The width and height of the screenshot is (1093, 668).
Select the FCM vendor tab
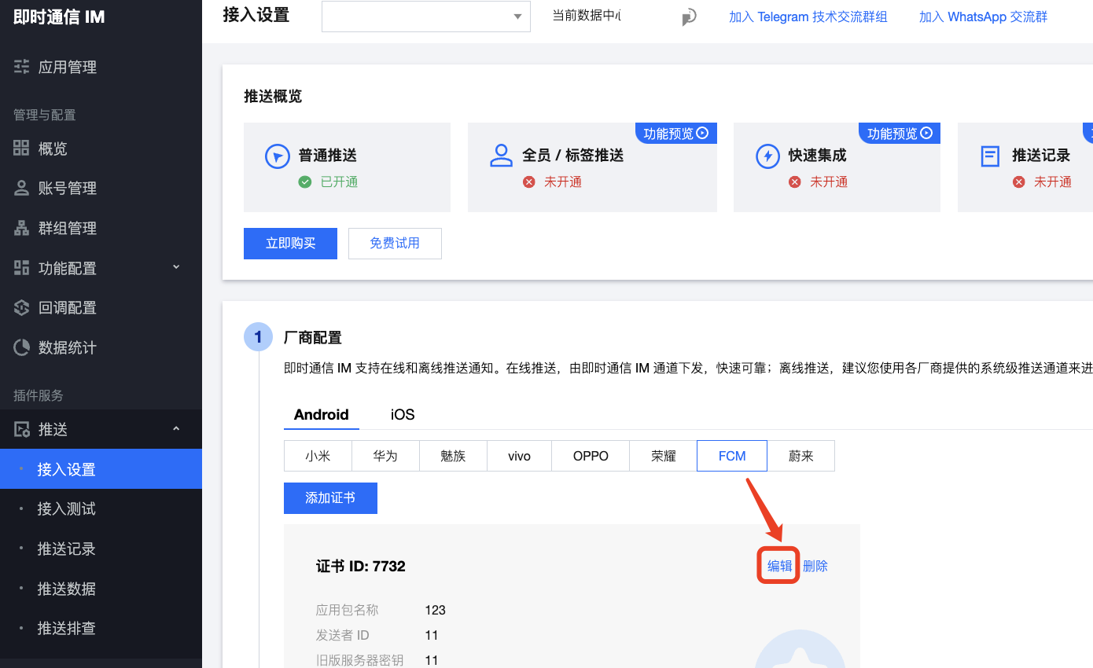[x=732, y=456]
